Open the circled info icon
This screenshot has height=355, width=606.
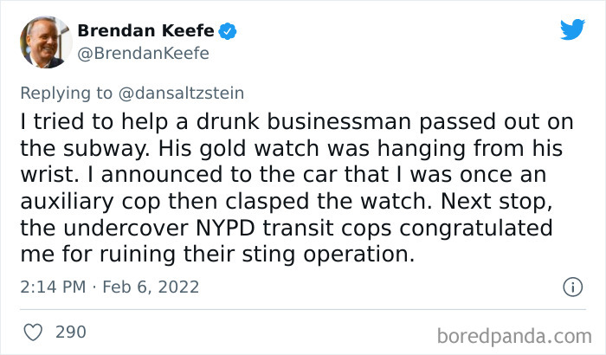(572, 287)
